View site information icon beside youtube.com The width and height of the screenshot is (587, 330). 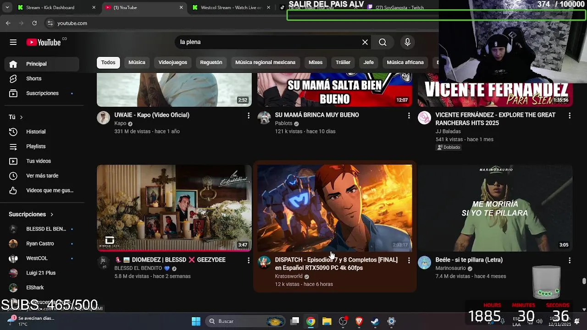50,23
